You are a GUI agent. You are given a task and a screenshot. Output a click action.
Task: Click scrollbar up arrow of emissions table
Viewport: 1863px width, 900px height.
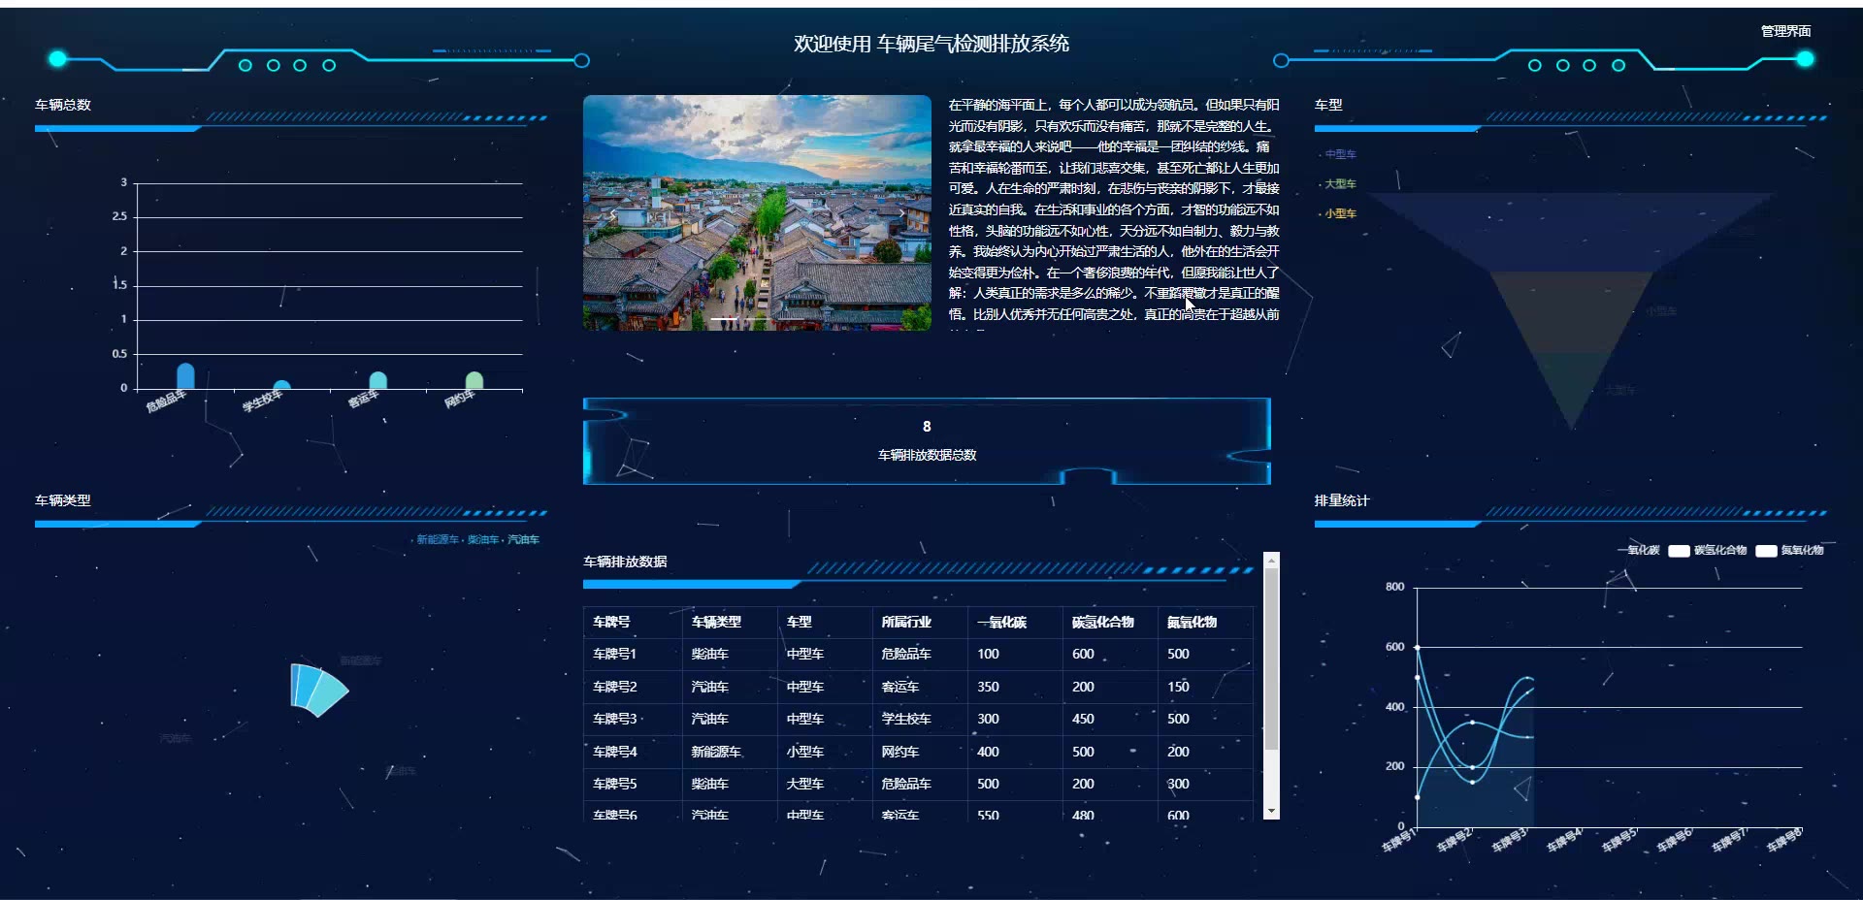coord(1271,561)
